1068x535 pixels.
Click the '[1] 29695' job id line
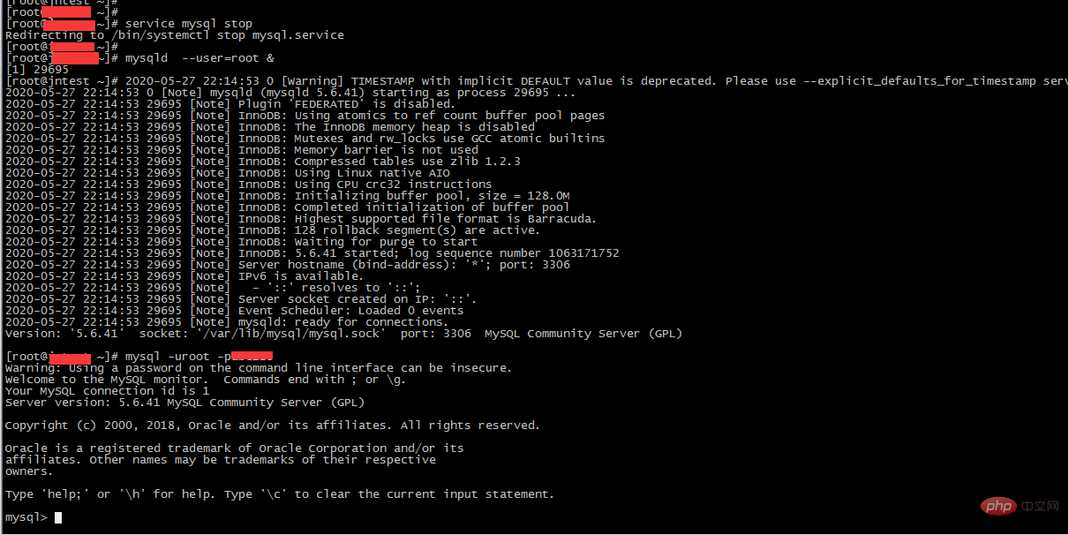click(37, 70)
